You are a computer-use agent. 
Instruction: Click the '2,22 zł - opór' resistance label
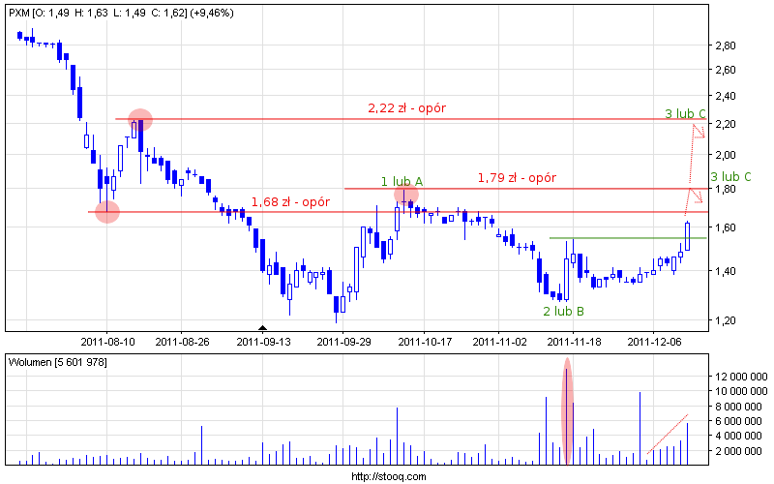point(406,107)
